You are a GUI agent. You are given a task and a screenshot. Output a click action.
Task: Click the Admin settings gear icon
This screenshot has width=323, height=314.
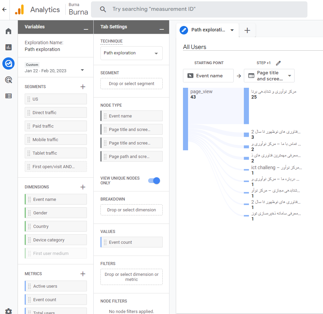click(x=8, y=311)
